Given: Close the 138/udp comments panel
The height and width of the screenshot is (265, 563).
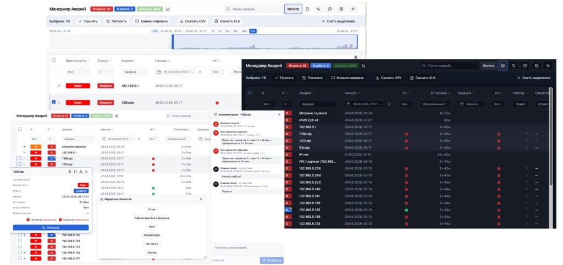Looking at the screenshot, I should (x=279, y=114).
